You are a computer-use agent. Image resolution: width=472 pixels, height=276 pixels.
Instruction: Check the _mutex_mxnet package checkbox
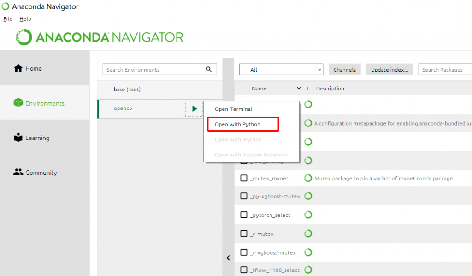(244, 178)
